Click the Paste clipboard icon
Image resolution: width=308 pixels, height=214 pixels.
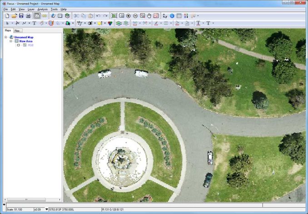pyautogui.click(x=90, y=16)
